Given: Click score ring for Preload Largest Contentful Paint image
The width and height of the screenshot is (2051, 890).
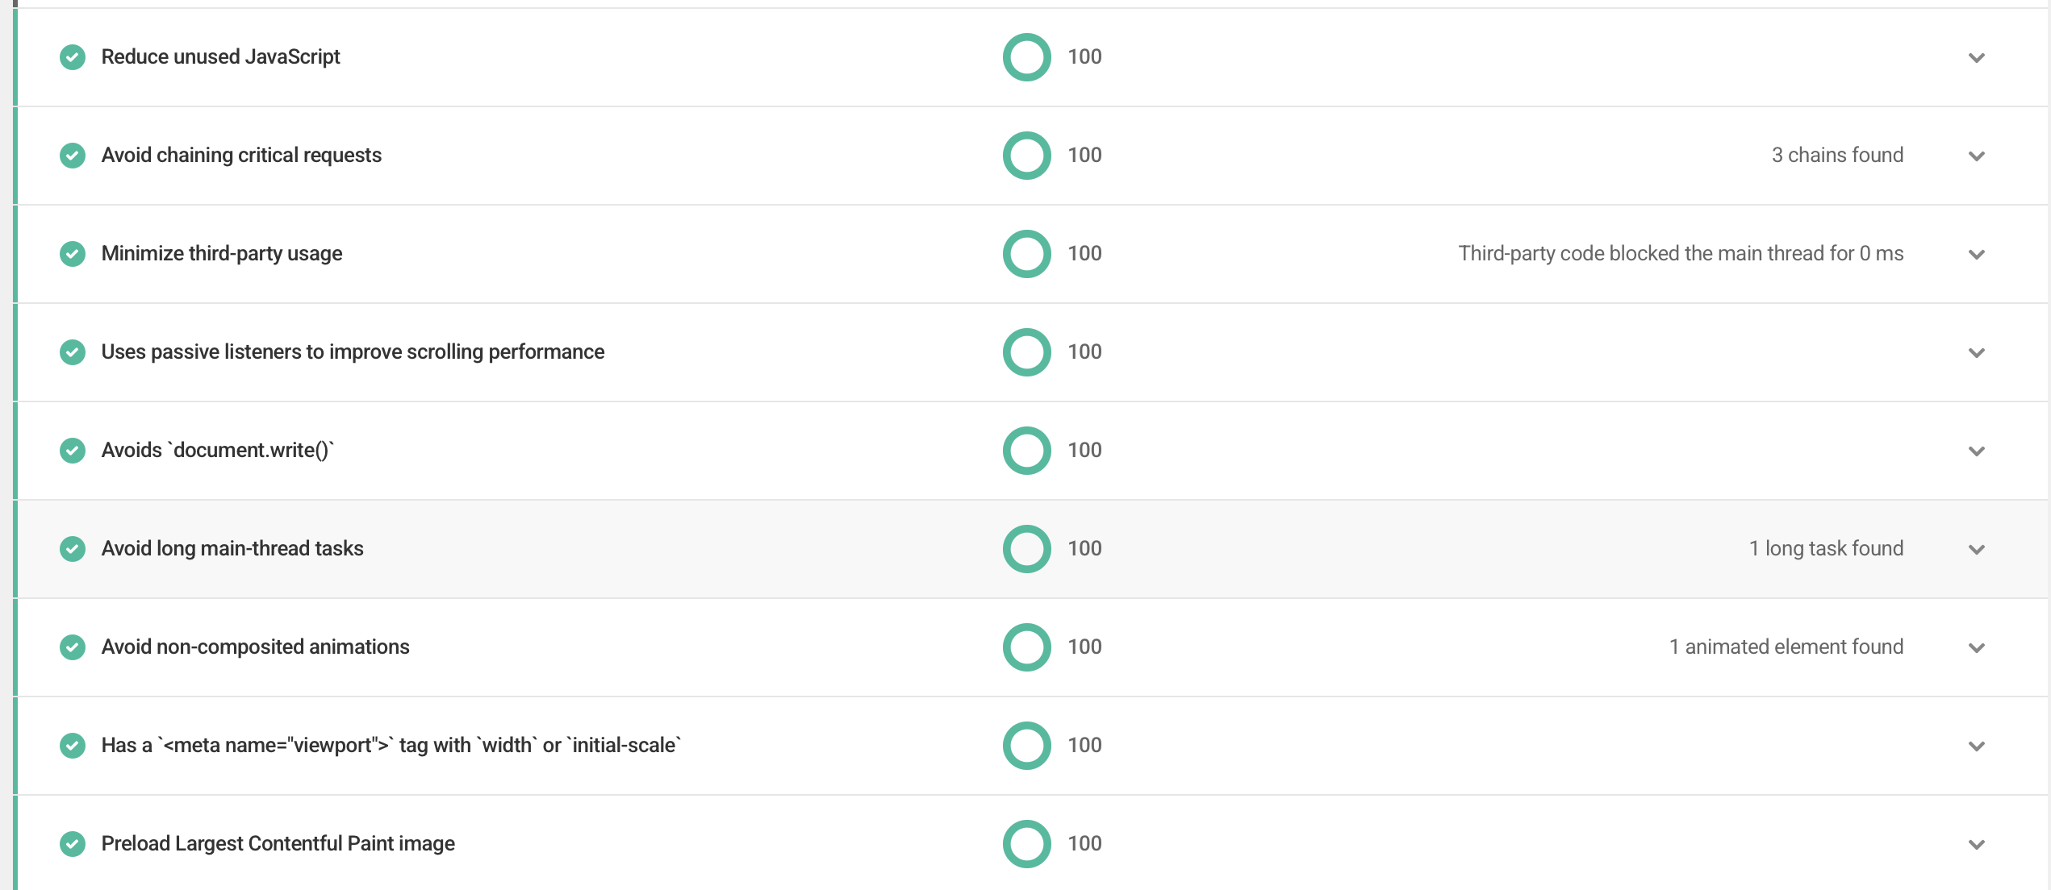Looking at the screenshot, I should click(1026, 844).
